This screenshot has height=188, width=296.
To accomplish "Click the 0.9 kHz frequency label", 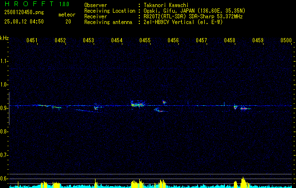I will 3,108.
